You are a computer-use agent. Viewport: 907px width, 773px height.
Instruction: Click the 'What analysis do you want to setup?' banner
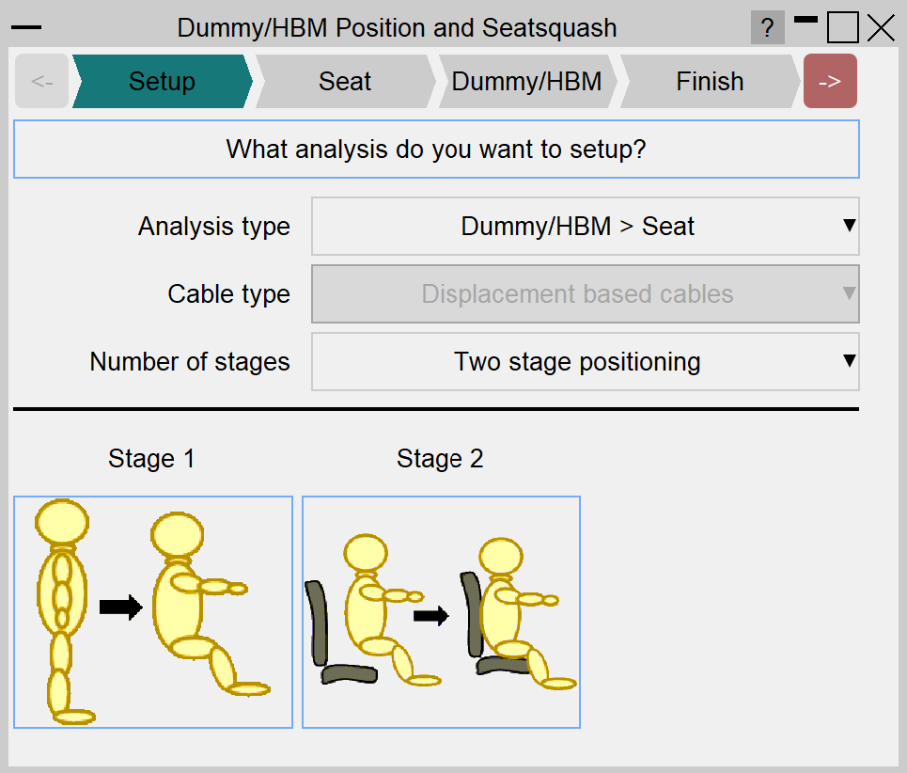(x=436, y=150)
